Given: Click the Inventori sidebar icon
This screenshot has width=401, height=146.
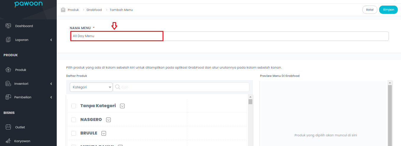Looking at the screenshot, I should tap(8, 84).
